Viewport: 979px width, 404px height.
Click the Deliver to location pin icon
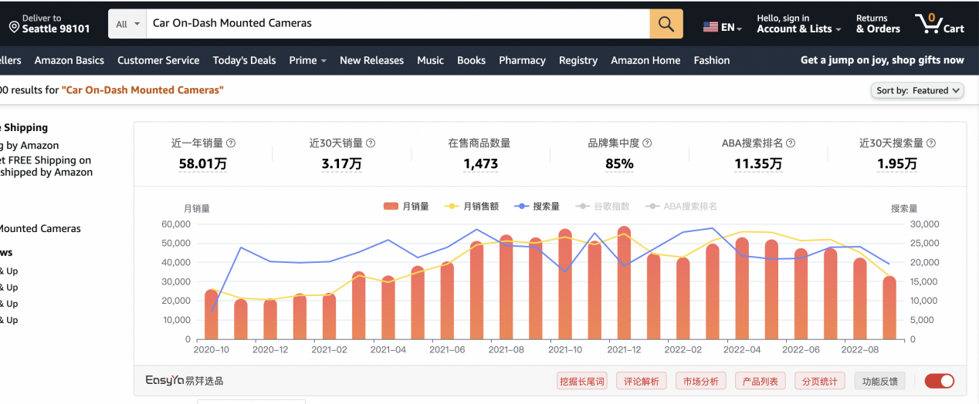[x=14, y=28]
